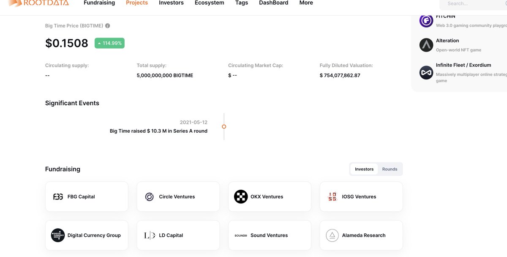This screenshot has height=257, width=507.
Task: Click the Infinite Fleet / Exordium logo
Action: (426, 72)
